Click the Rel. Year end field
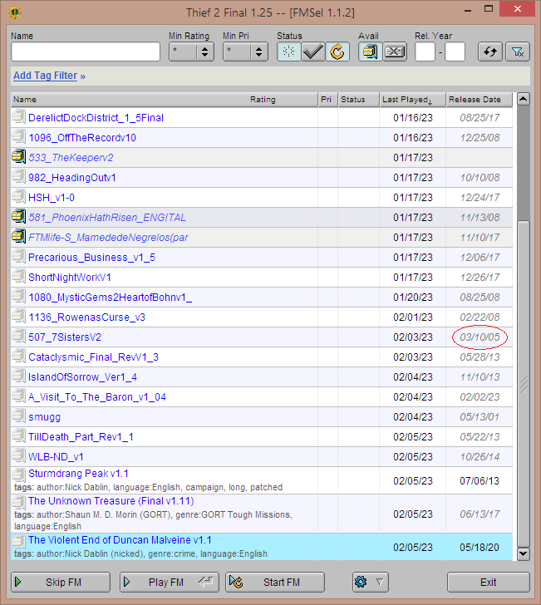 click(x=455, y=52)
